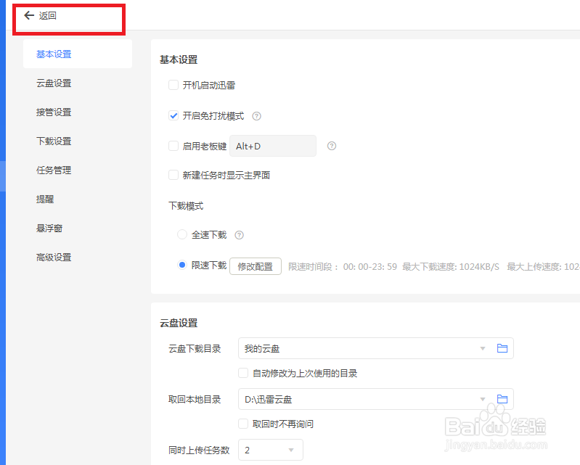This screenshot has width=580, height=465.
Task: Open the 基本设置 sidebar tab
Action: click(78, 54)
